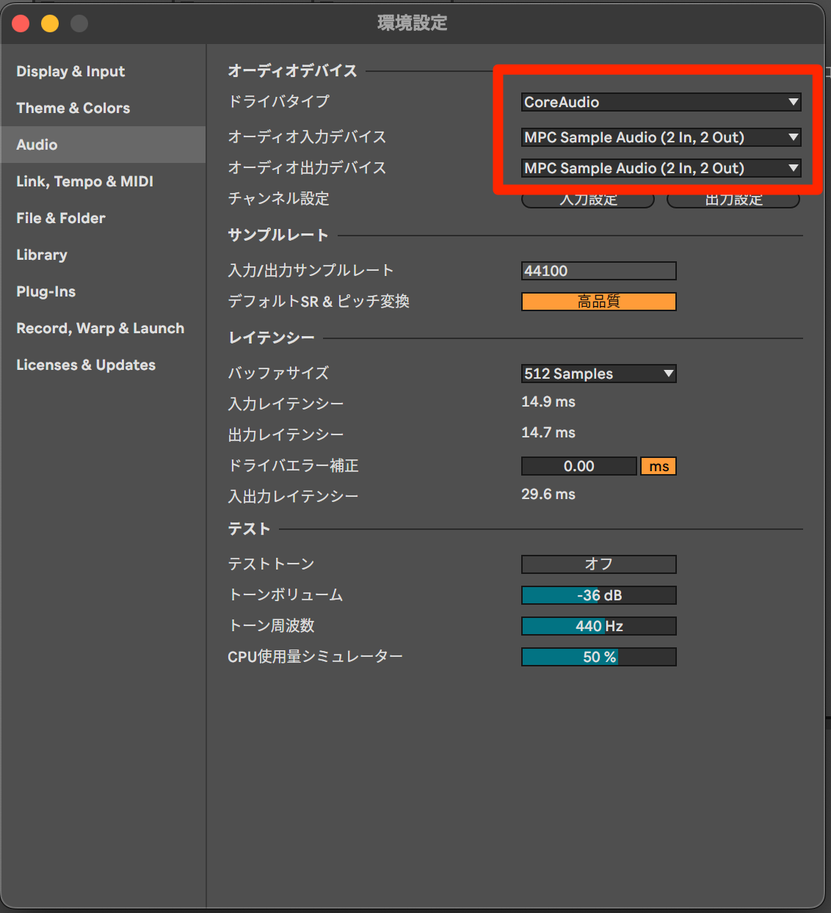
Task: Click the -36 dB tone volume slider
Action: (598, 595)
